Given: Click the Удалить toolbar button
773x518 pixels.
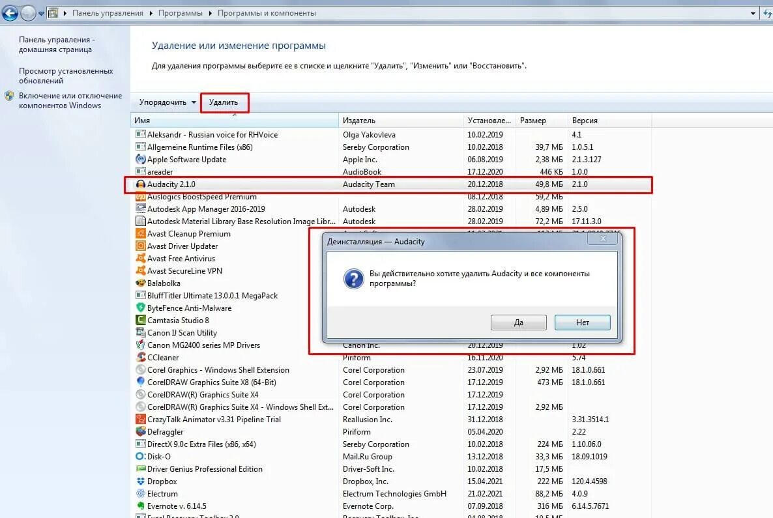Looking at the screenshot, I should pyautogui.click(x=224, y=102).
